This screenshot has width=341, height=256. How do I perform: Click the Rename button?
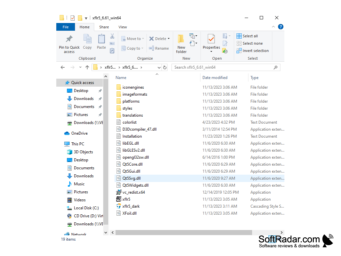[x=159, y=48]
